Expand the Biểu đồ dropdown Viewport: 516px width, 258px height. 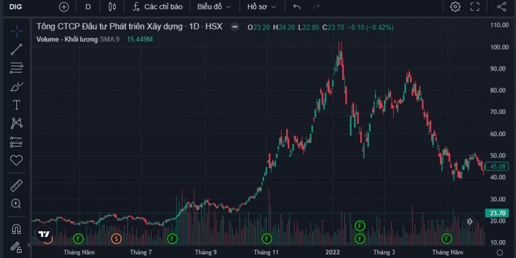tap(214, 7)
